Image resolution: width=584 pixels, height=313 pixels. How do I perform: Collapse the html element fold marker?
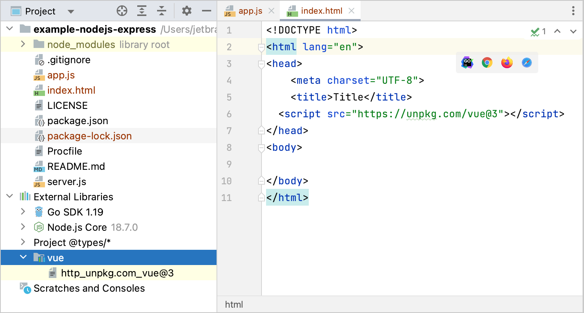click(261, 47)
